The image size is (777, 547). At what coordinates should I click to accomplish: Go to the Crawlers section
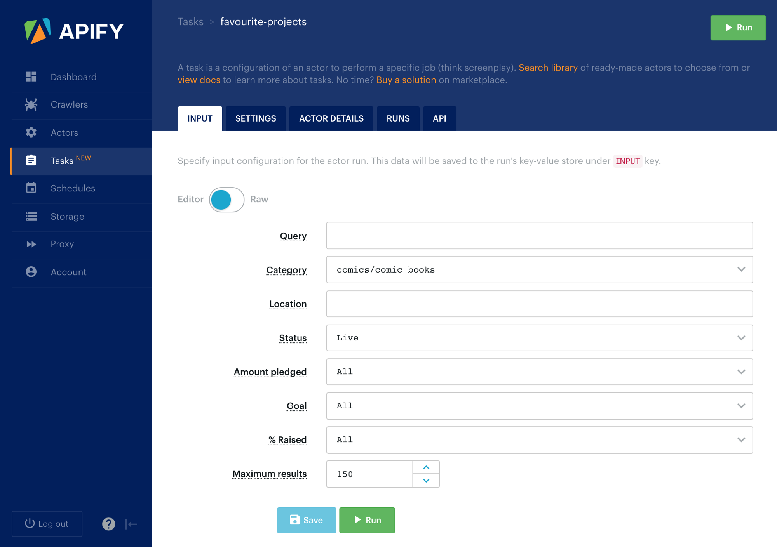tap(82, 104)
